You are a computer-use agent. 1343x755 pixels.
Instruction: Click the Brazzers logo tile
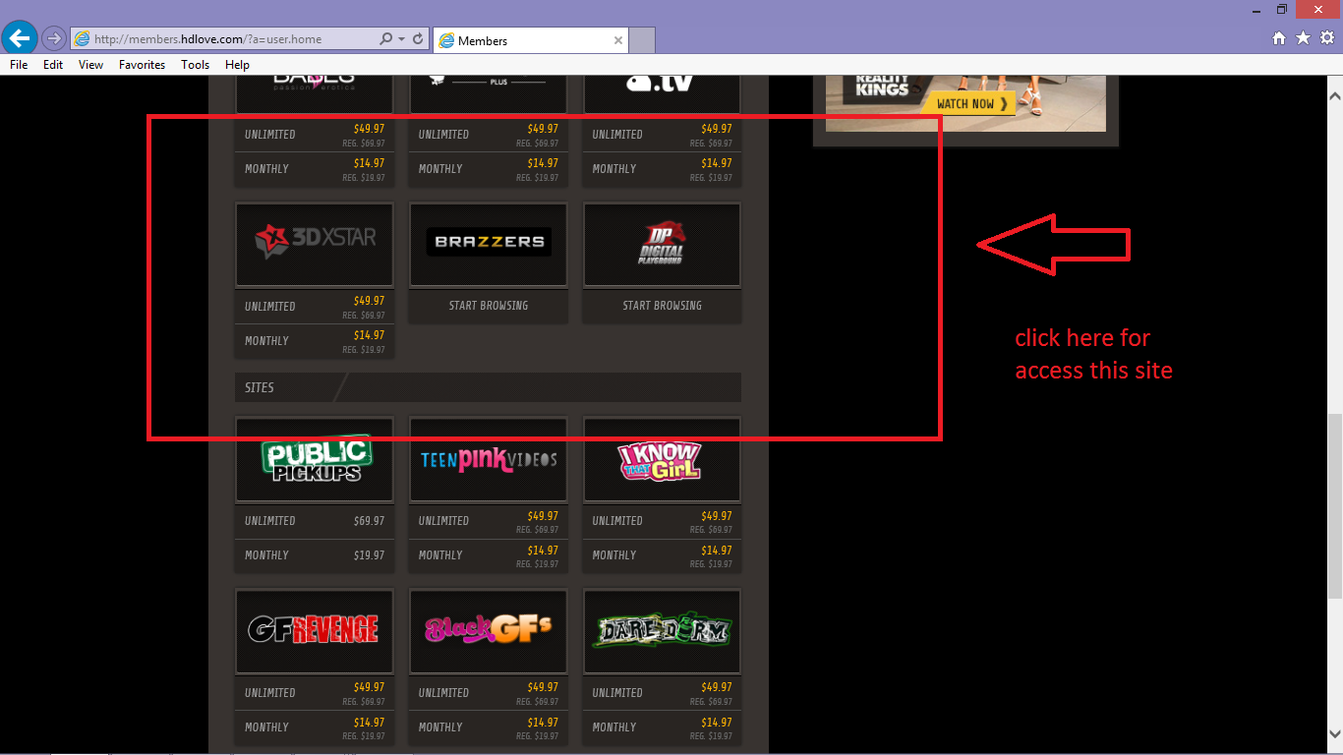(x=489, y=245)
